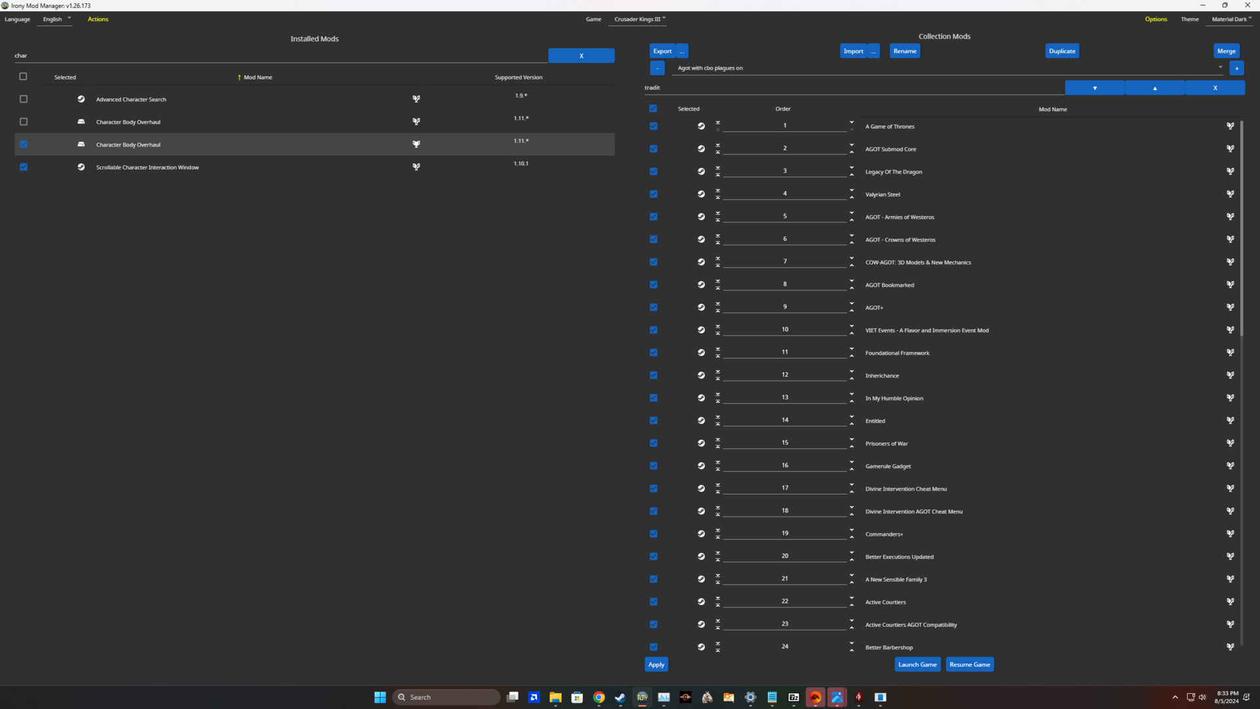Open Google Chrome from the taskbar
The image size is (1260, 709).
[598, 697]
